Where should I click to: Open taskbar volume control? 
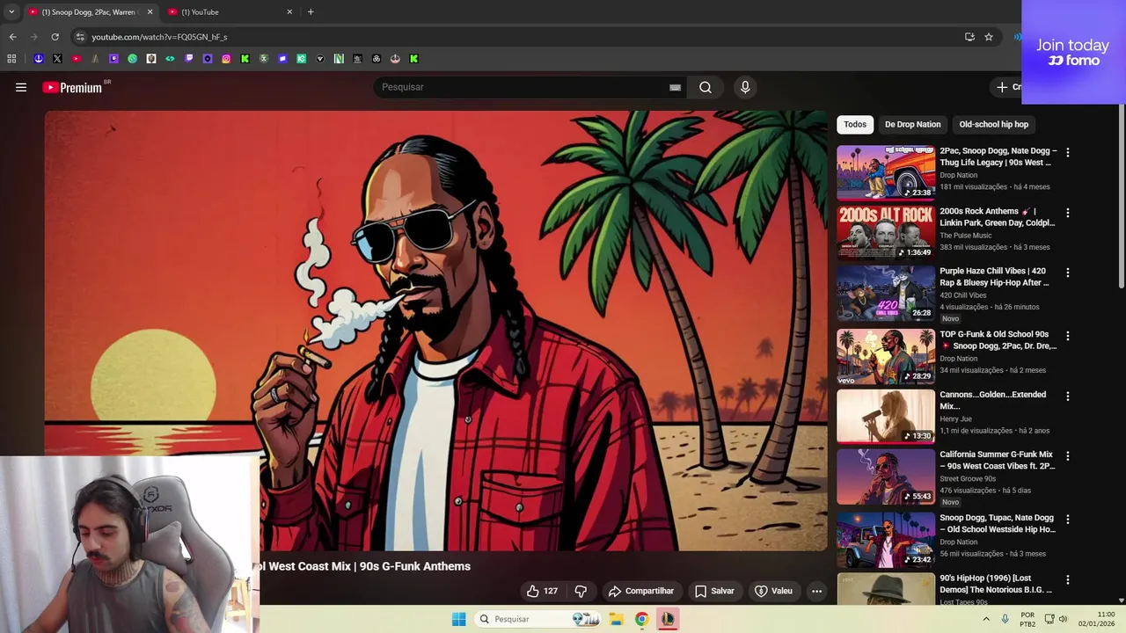click(x=1063, y=619)
